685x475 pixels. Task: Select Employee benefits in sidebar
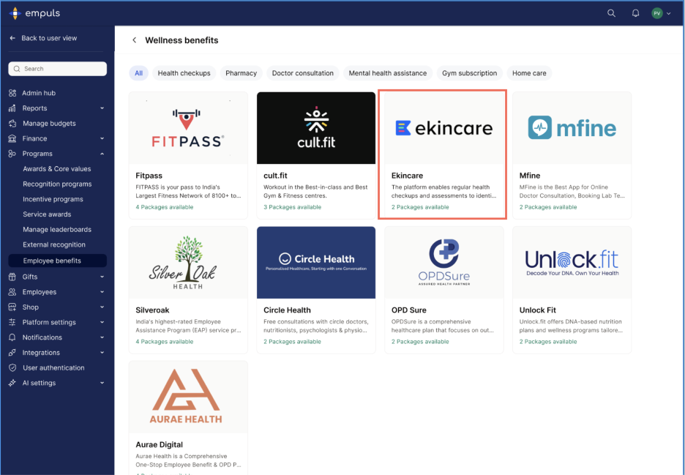(57, 261)
